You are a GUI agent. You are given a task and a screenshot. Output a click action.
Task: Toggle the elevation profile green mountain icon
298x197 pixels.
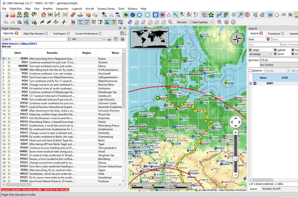pyautogui.click(x=107, y=22)
